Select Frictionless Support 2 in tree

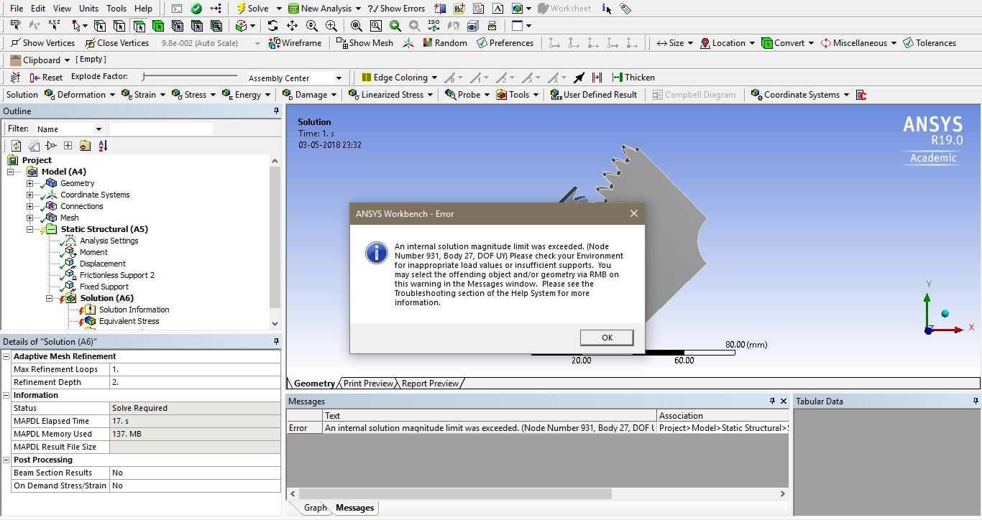click(116, 275)
